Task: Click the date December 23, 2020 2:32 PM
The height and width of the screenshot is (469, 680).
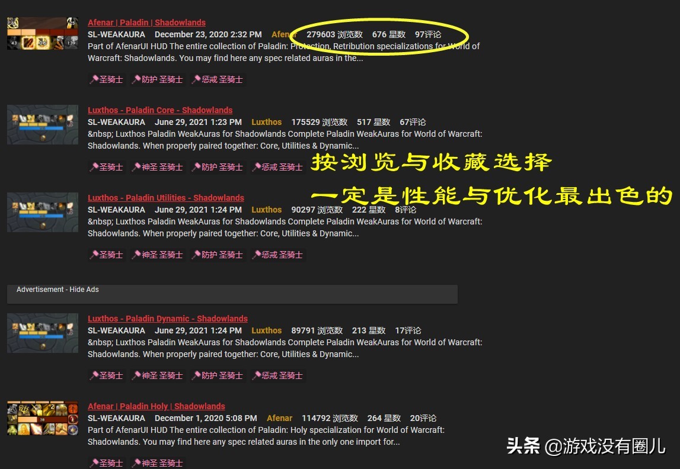Action: [x=208, y=34]
